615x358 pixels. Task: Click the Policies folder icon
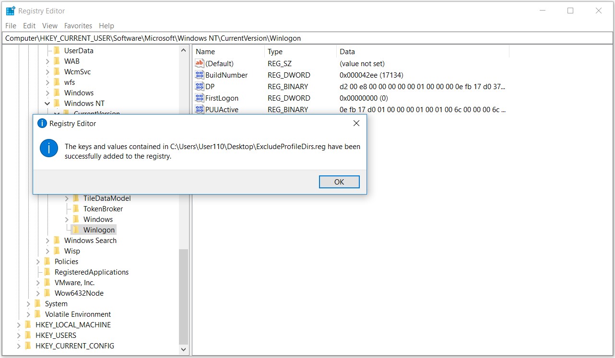coord(47,261)
